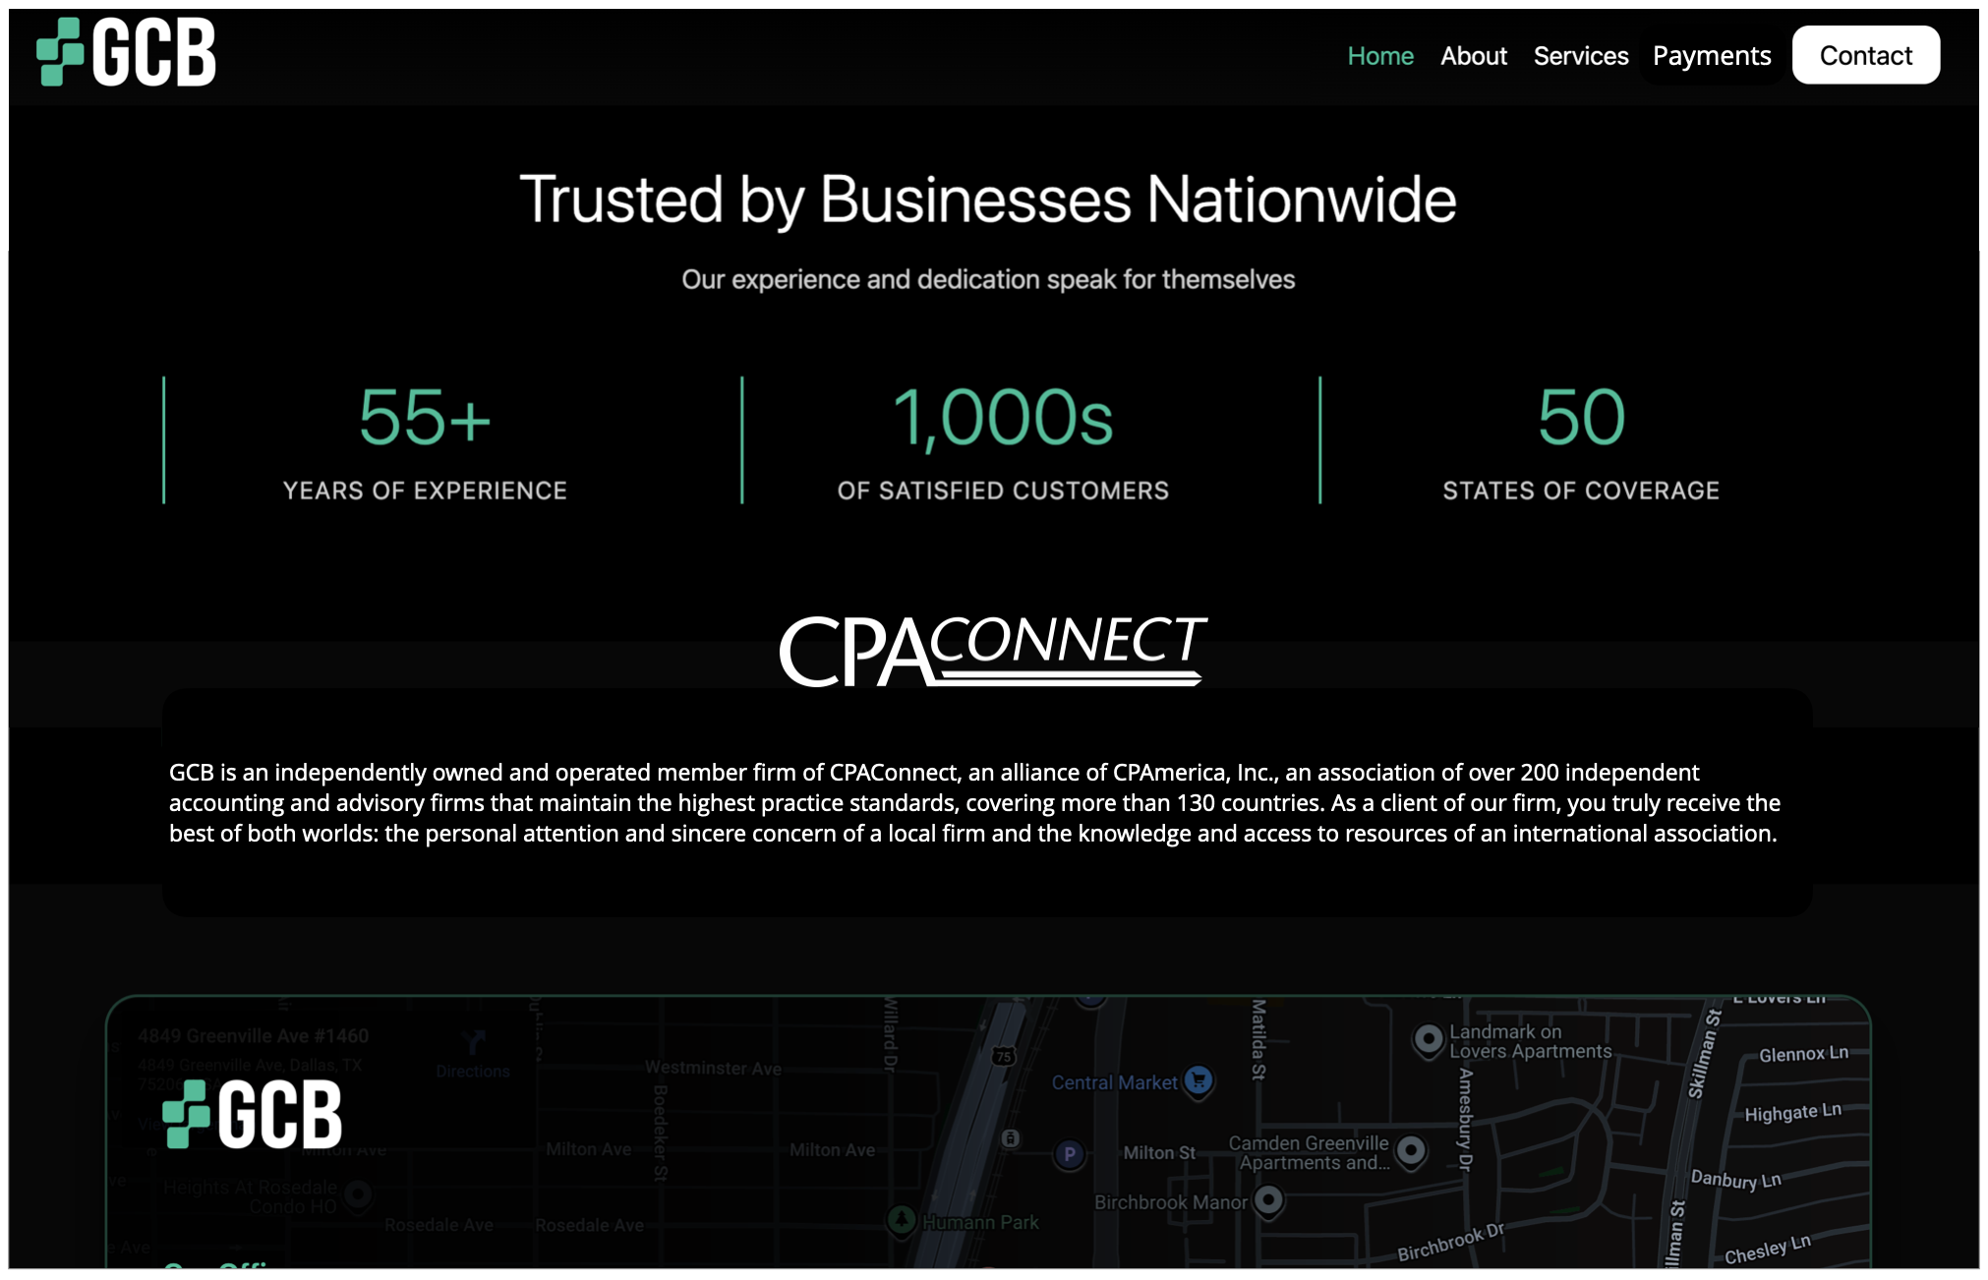Click the Camden Greenville Apartments map pin
The image size is (1988, 1280).
click(x=1411, y=1149)
